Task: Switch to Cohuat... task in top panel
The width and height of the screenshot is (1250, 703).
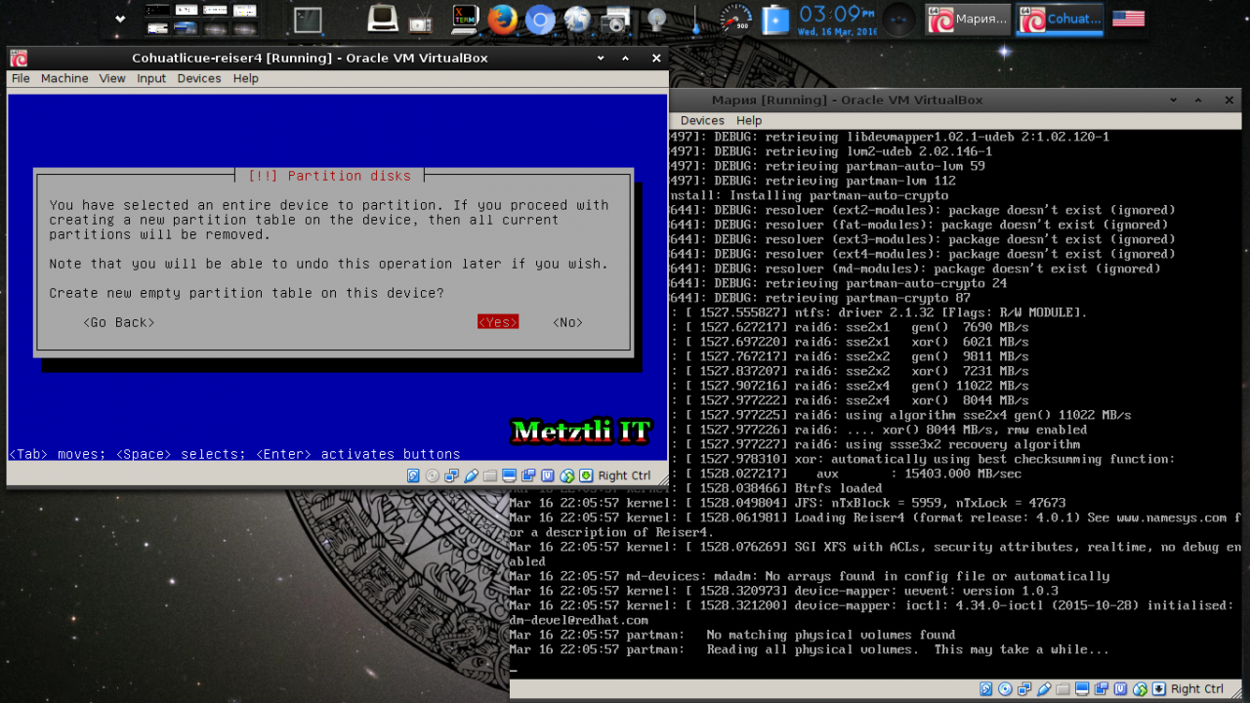Action: tap(1060, 19)
